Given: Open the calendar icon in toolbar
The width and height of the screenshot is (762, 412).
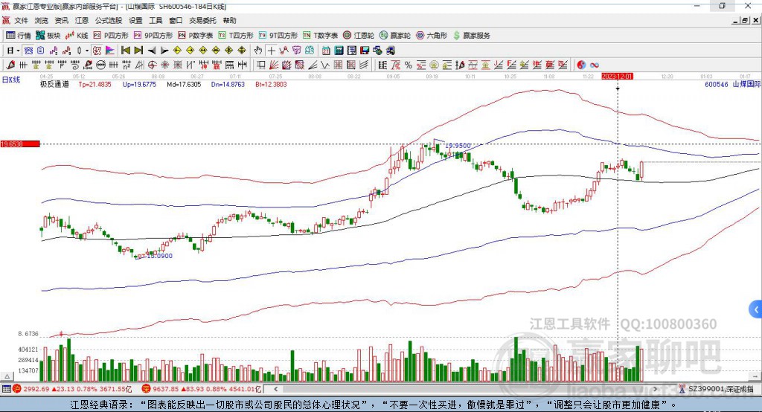Looking at the screenshot, I should pyautogui.click(x=326, y=51).
